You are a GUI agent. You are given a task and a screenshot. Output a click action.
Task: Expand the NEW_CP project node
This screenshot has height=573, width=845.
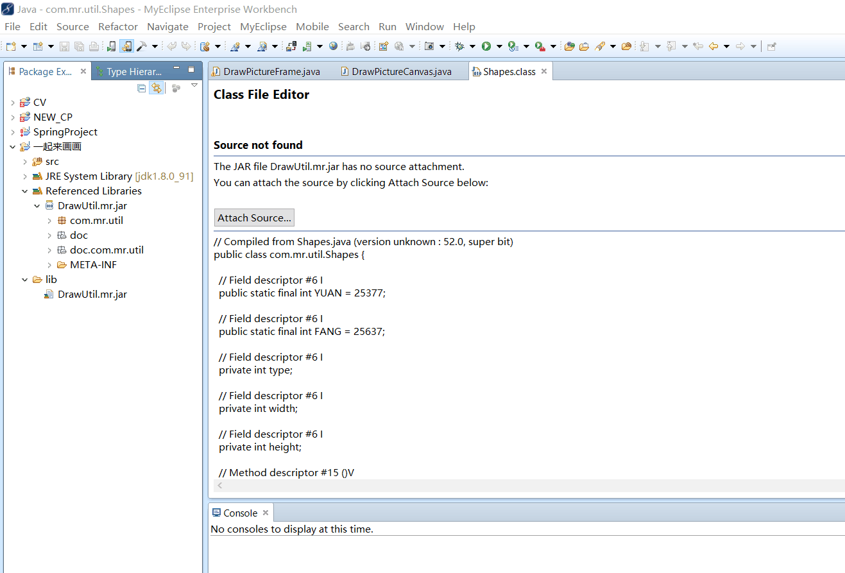click(x=13, y=117)
